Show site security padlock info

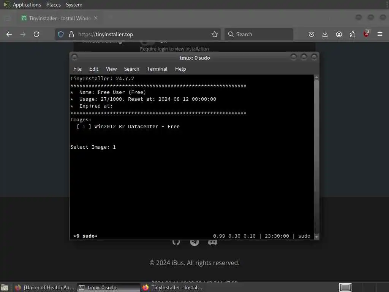pyautogui.click(x=71, y=34)
